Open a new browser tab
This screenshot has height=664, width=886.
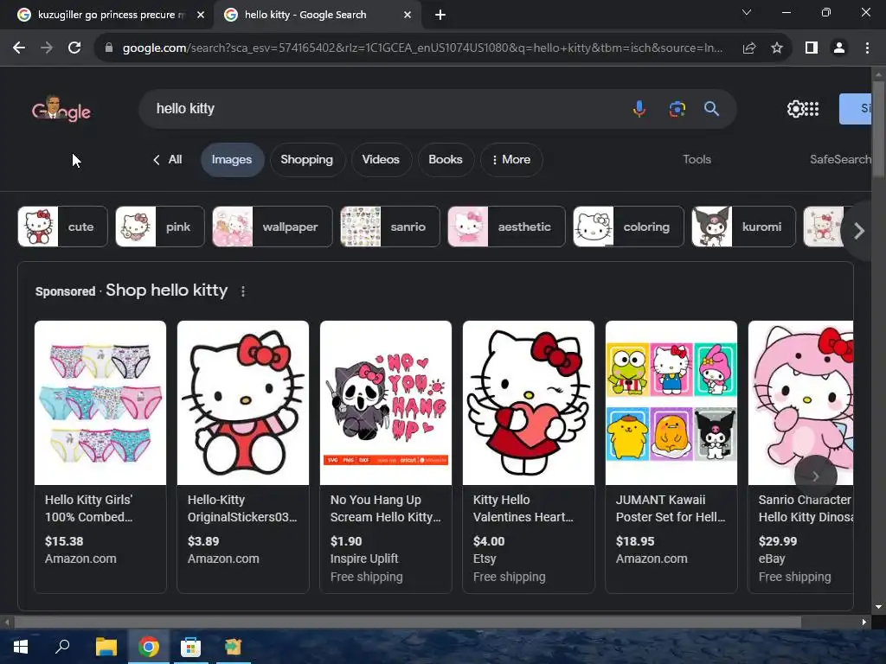[x=440, y=16]
